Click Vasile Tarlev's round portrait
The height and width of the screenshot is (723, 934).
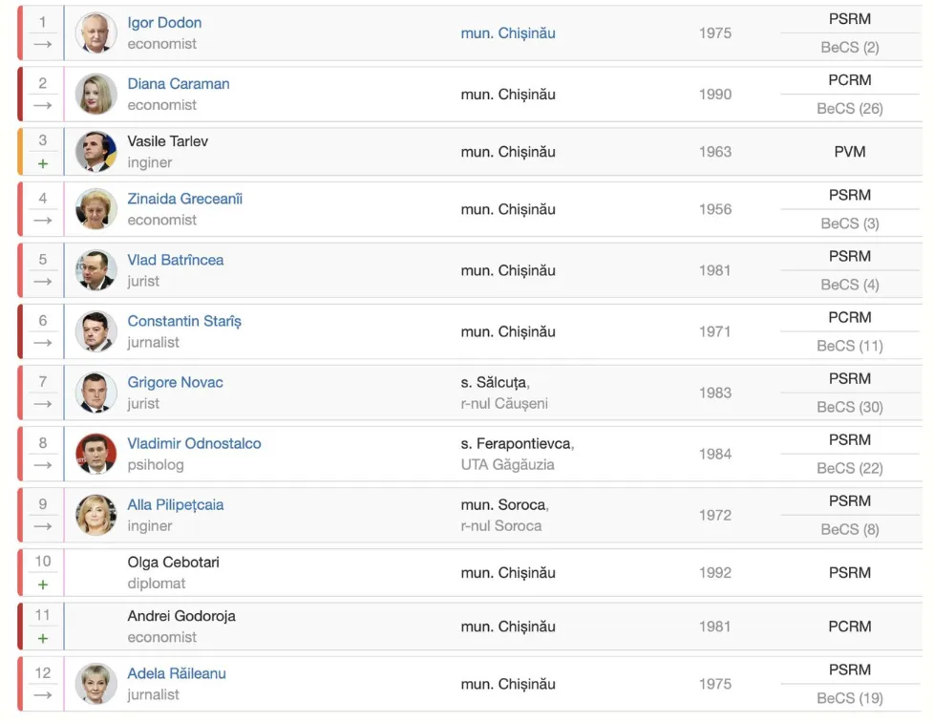[x=96, y=152]
